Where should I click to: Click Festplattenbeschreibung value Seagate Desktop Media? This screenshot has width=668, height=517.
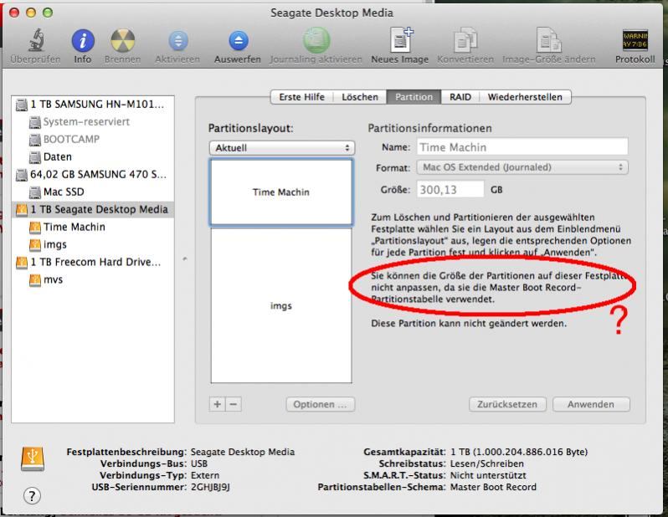click(243, 452)
